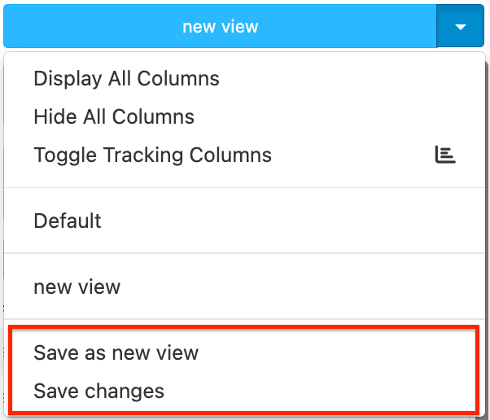This screenshot has height=420, width=490.
Task: Toggle Tracking Columns on or off
Action: pyautogui.click(x=152, y=155)
